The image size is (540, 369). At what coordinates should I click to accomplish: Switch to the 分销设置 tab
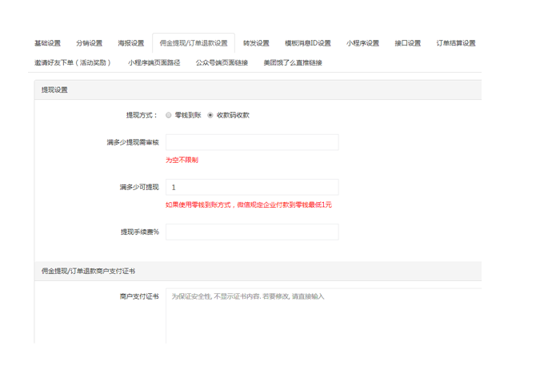click(89, 43)
